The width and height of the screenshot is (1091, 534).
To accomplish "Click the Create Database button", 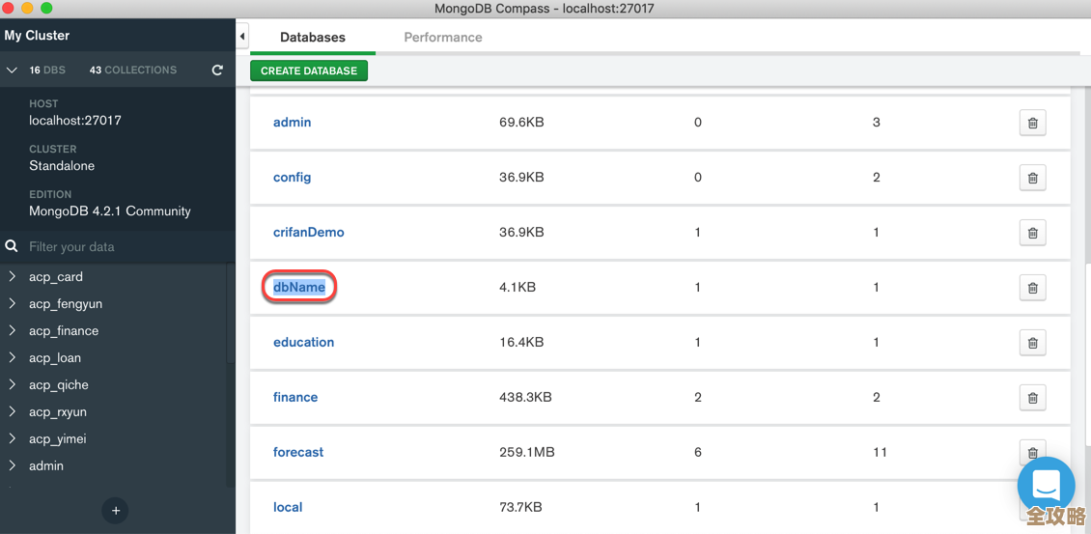I will coord(309,70).
